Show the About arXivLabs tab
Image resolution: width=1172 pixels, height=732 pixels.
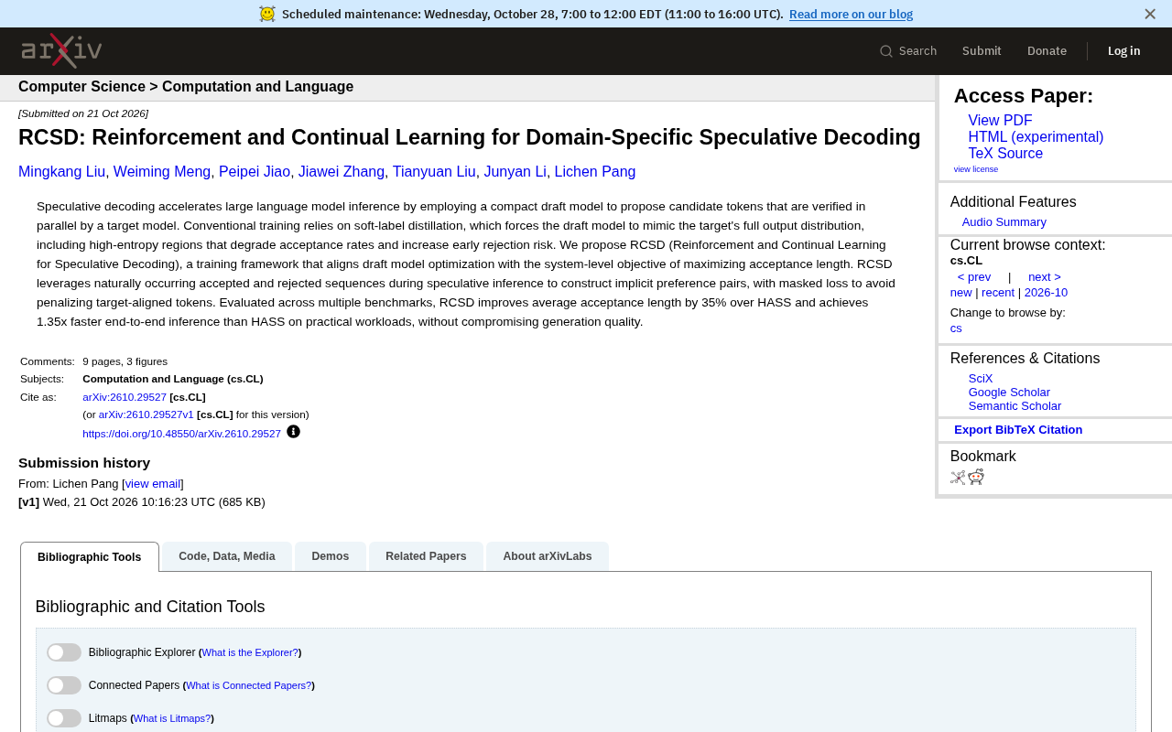(548, 556)
